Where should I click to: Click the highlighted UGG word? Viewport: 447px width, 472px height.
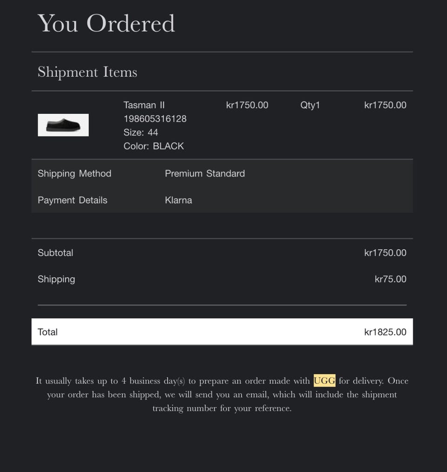click(324, 381)
